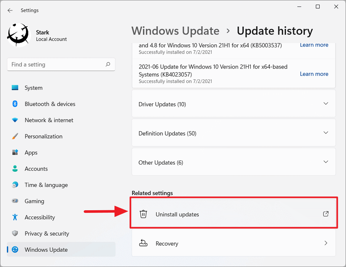Click the Driver Updates (10) label
Image resolution: width=346 pixels, height=267 pixels.
coord(162,104)
